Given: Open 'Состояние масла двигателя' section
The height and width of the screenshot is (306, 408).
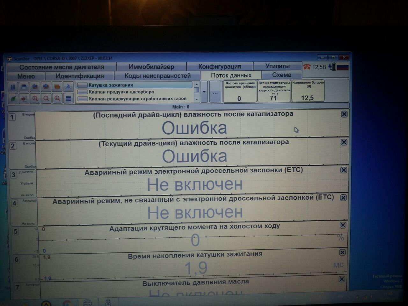Looking at the screenshot, I should tap(62, 67).
